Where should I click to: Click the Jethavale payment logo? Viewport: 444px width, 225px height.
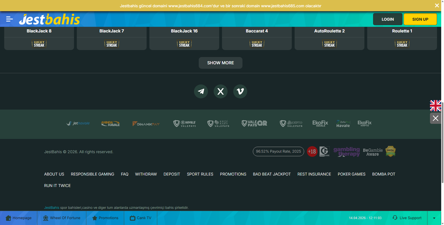[78, 123]
